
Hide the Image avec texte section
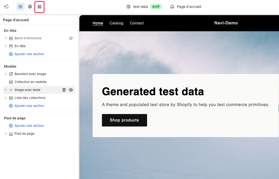[x=71, y=90]
